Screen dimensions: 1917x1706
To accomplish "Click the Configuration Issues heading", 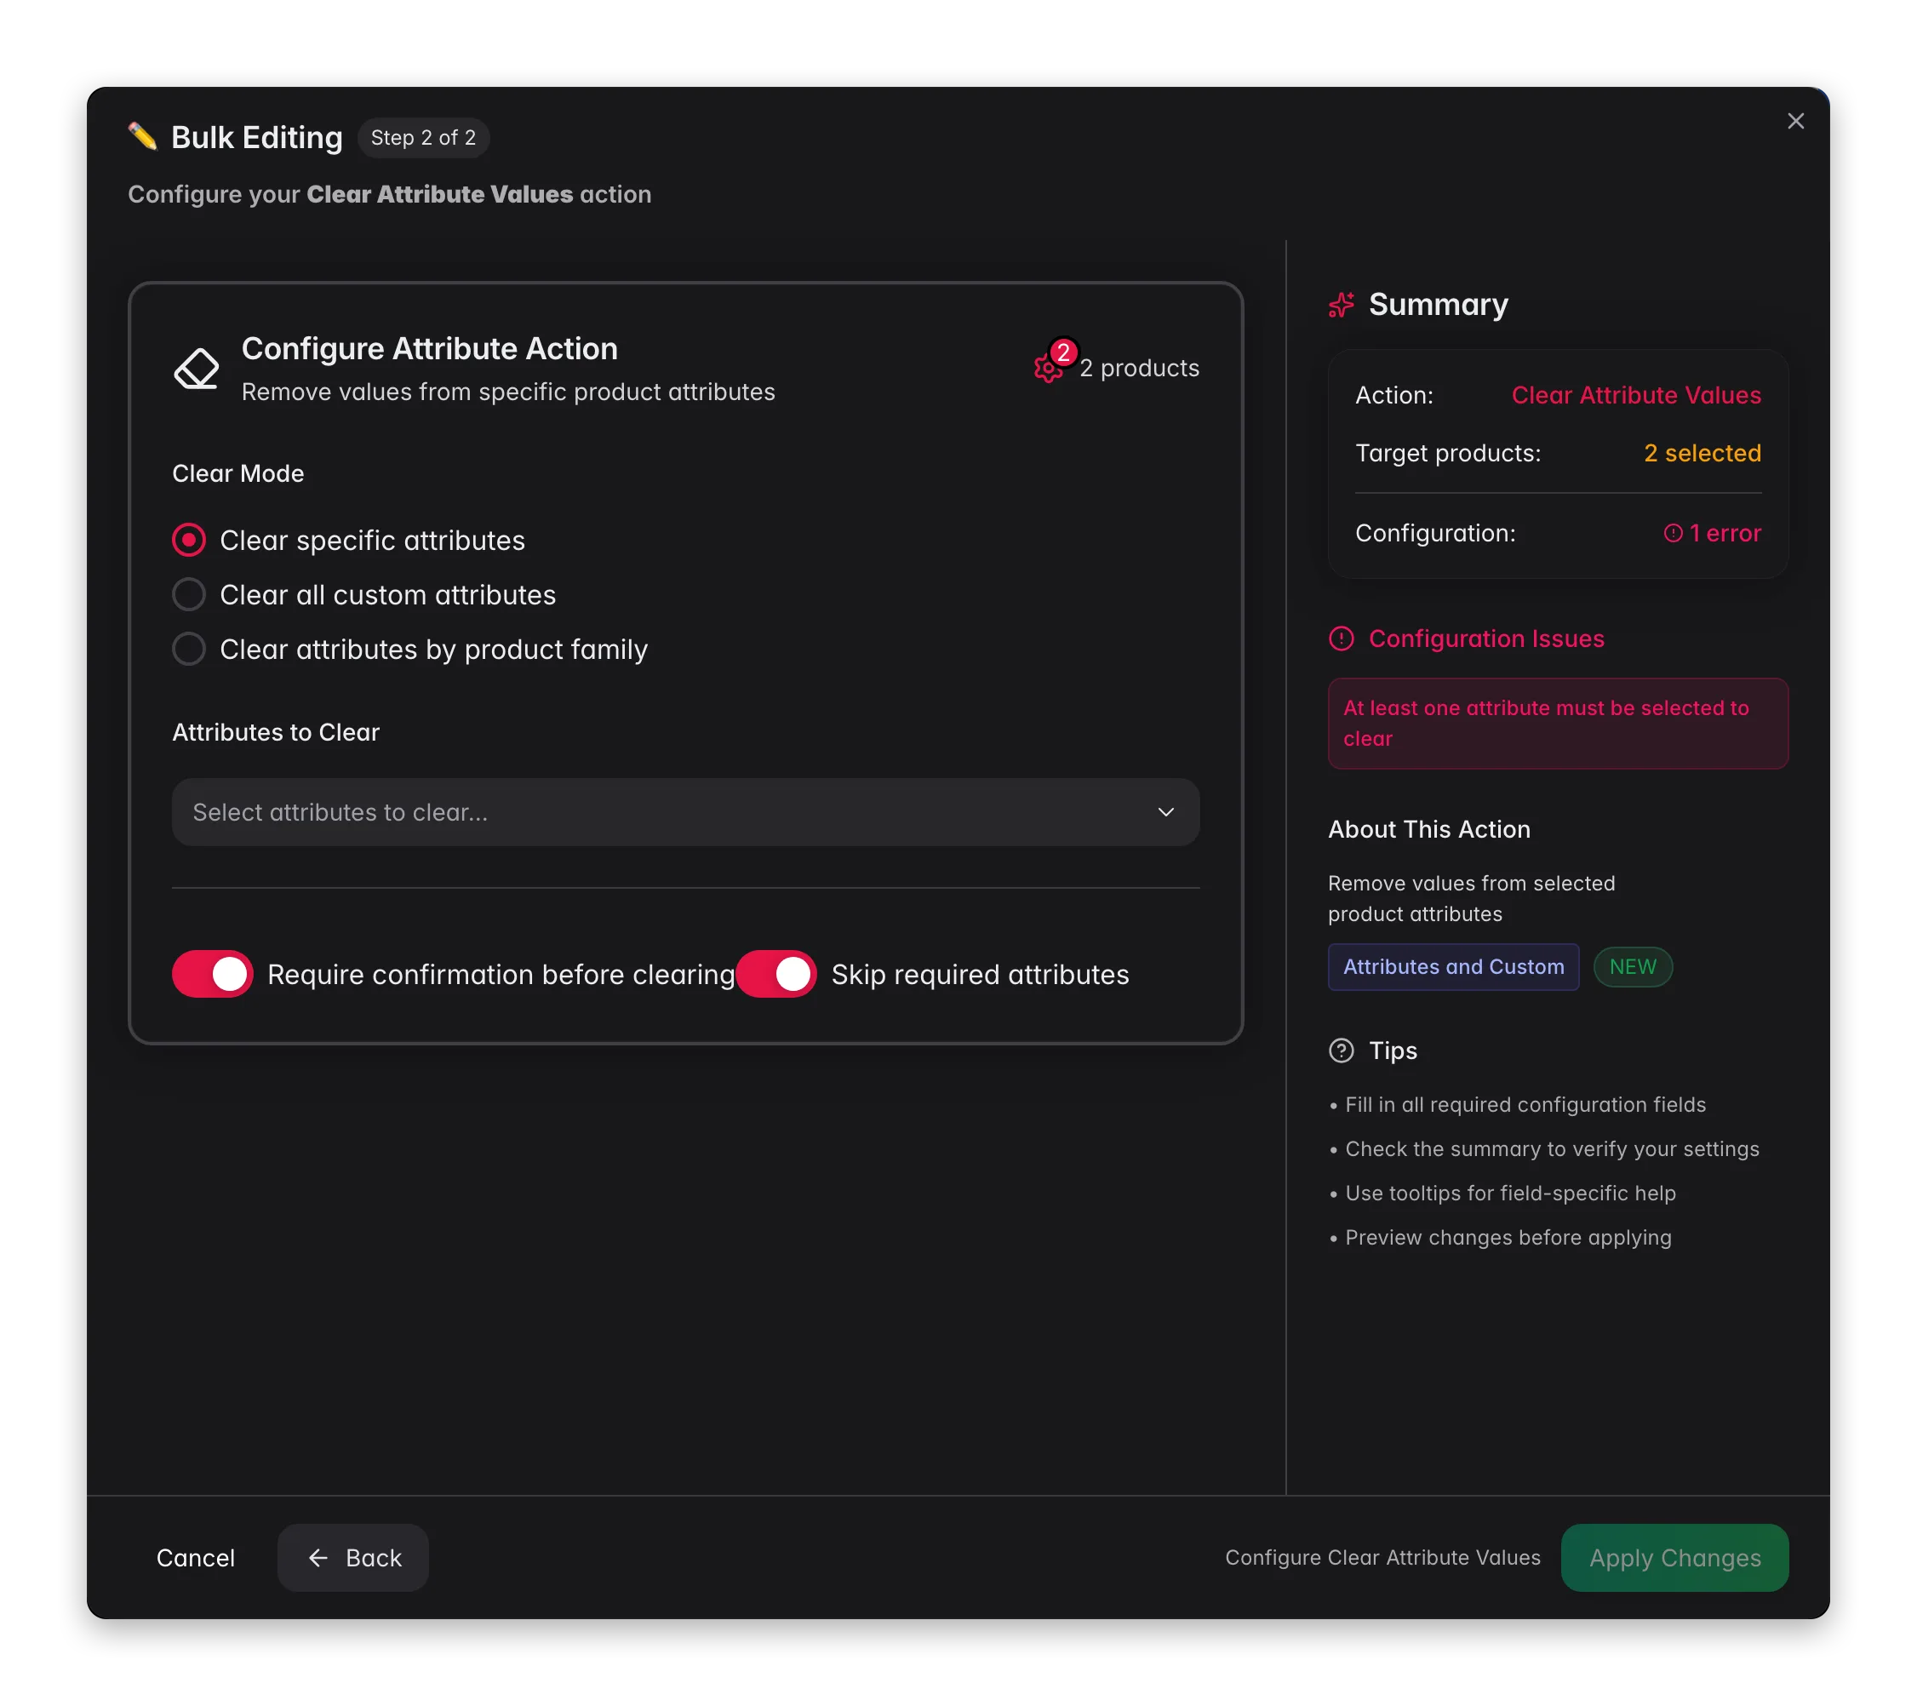I will 1486,638.
